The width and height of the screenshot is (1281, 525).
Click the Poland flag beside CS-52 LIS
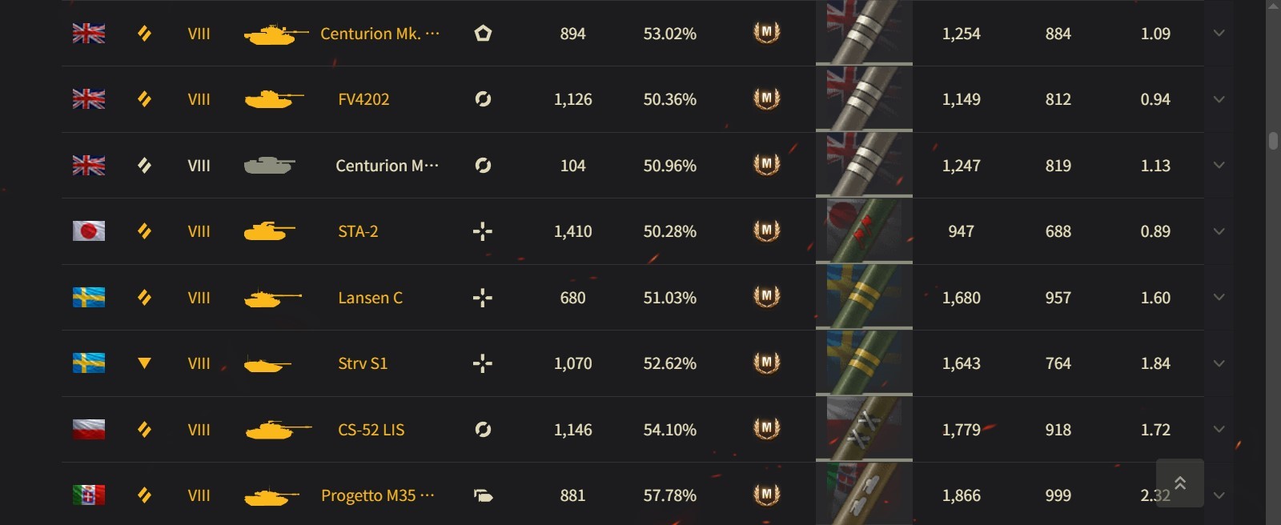click(89, 430)
